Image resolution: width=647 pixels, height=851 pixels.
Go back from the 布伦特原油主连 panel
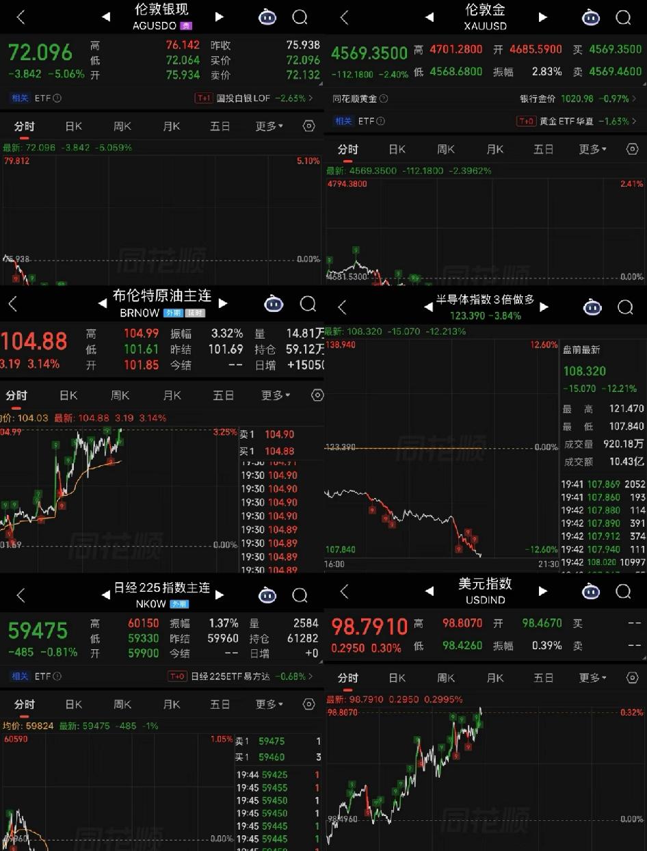pos(12,304)
